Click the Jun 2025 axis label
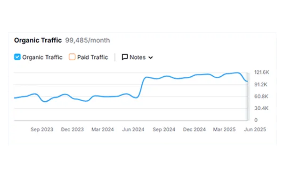Viewport: 284px width, 178px height. point(255,129)
